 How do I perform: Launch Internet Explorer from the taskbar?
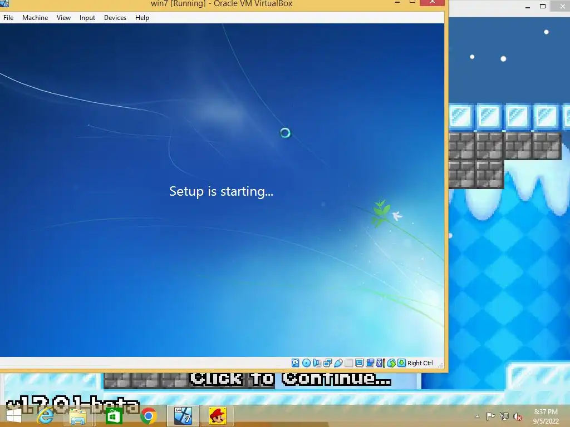point(45,415)
